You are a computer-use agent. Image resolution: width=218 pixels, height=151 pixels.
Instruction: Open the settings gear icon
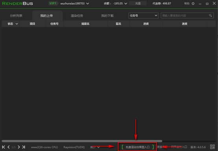193,4
